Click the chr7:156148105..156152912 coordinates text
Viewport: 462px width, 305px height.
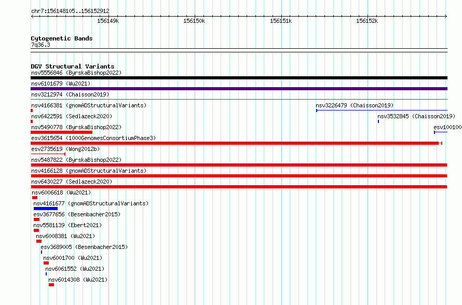point(70,11)
